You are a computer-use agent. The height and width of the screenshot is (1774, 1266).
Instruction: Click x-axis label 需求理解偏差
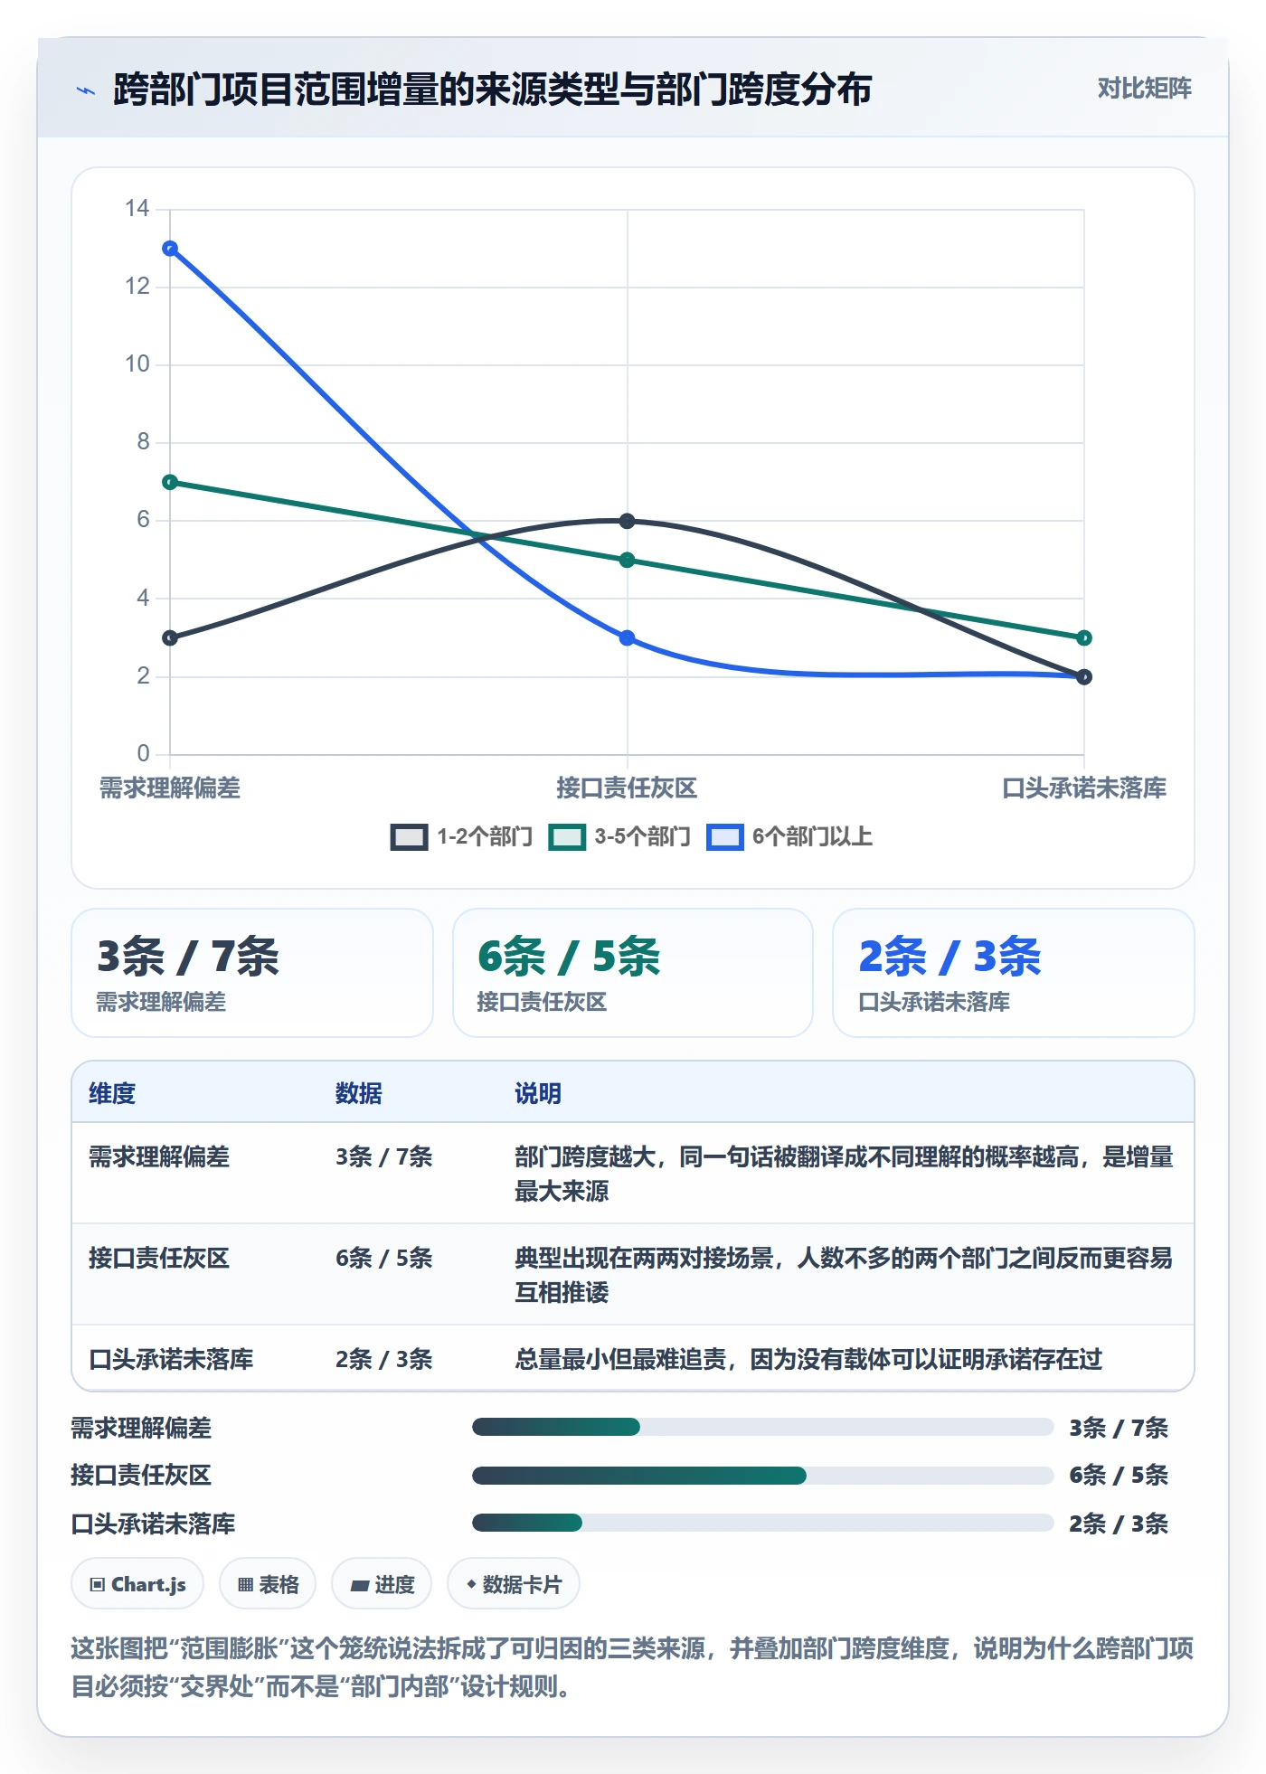pos(170,788)
